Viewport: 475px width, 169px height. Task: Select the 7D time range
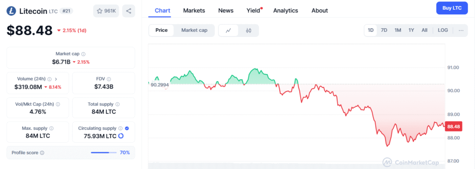384,30
